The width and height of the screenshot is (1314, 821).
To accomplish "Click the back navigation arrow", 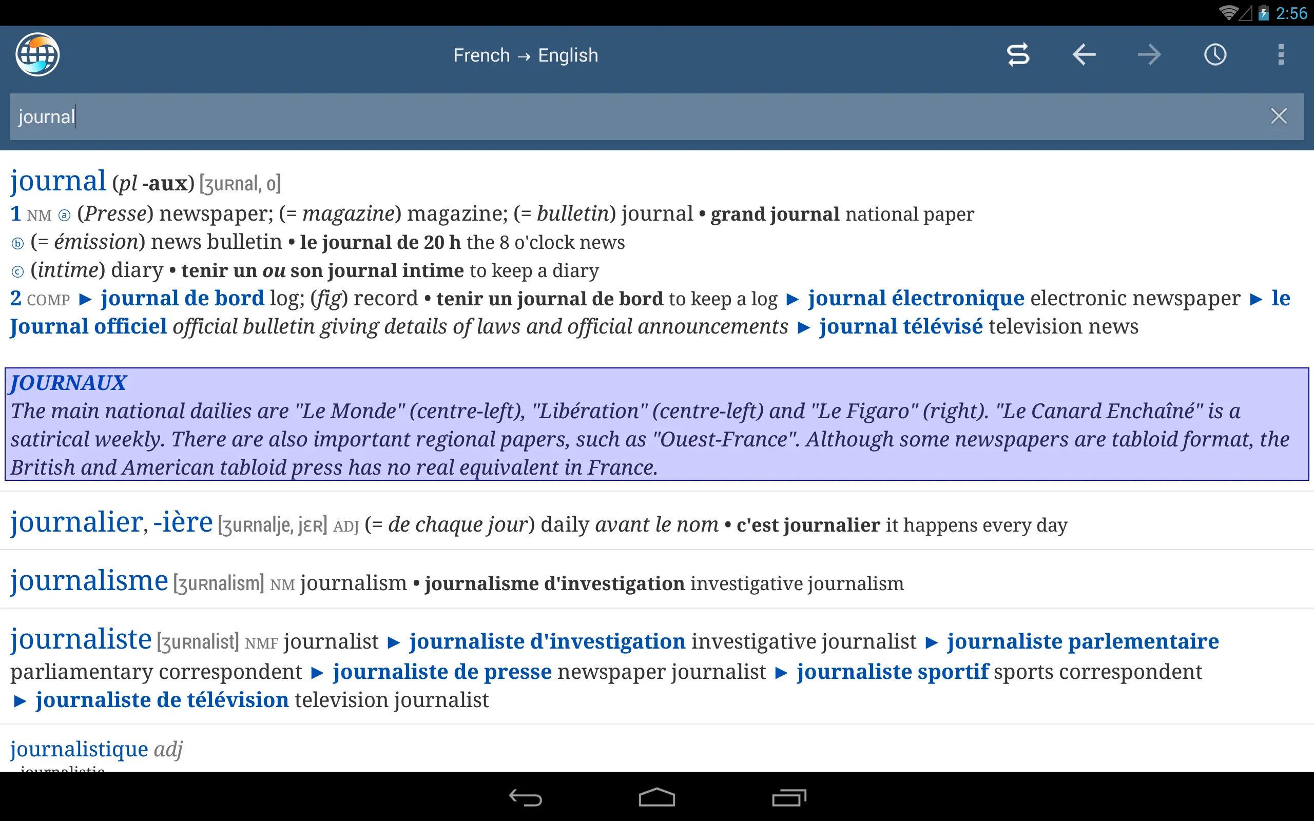I will click(1084, 54).
